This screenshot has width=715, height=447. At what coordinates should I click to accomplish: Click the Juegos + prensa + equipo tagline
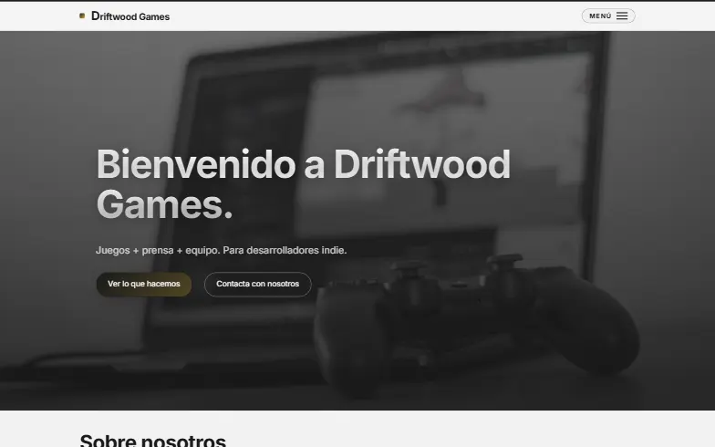221,250
